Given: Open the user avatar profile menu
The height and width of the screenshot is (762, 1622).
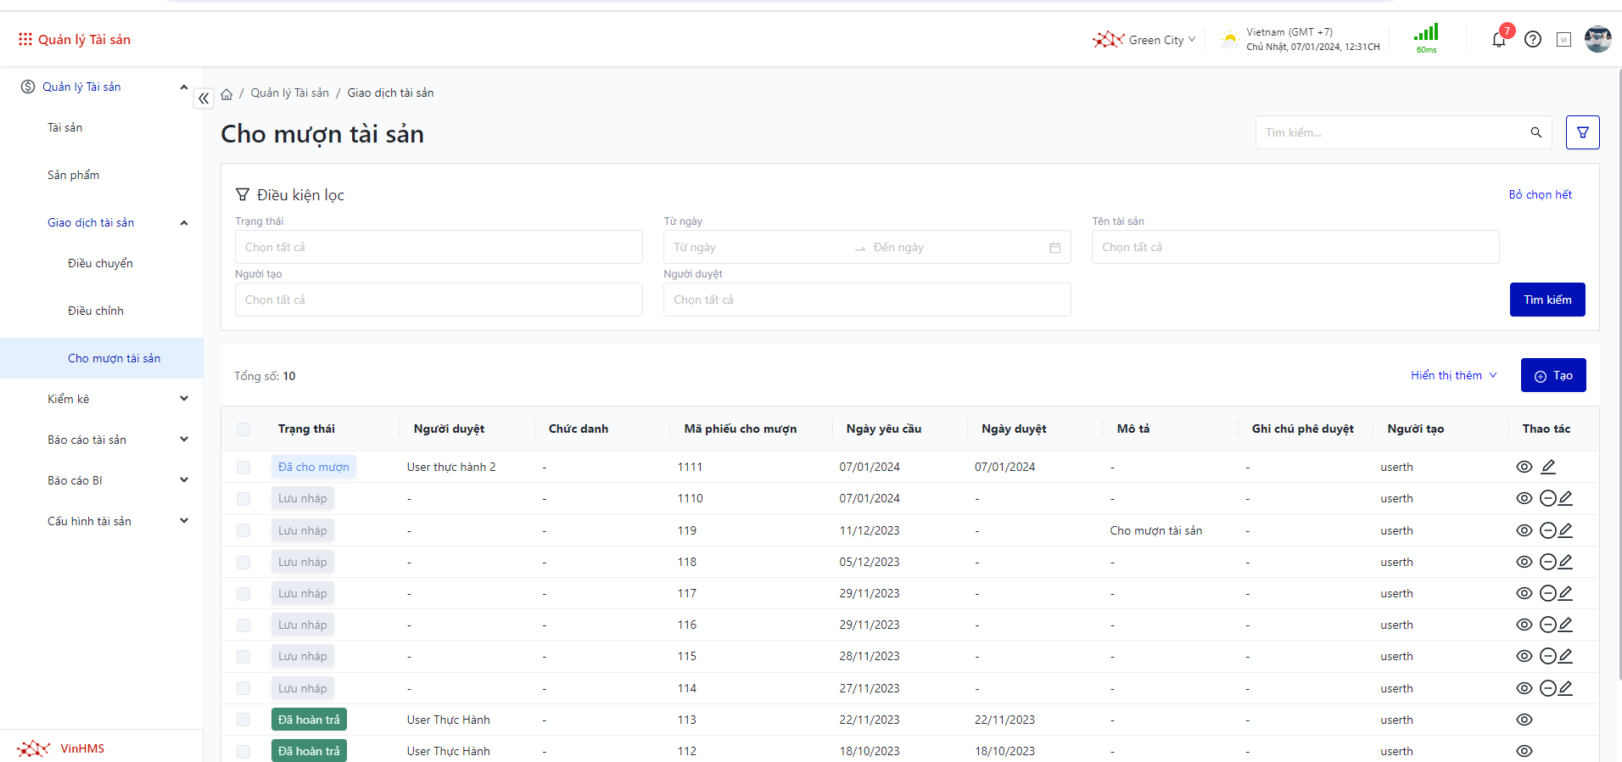Looking at the screenshot, I should [x=1597, y=39].
